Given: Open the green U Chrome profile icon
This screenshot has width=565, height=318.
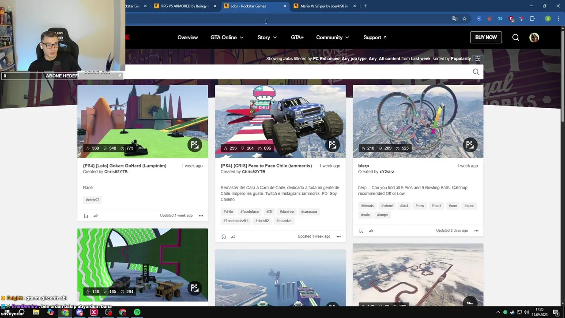Looking at the screenshot, I should [x=548, y=19].
